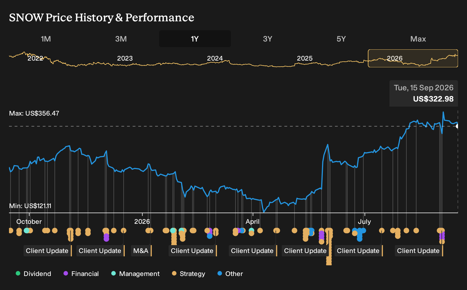The height and width of the screenshot is (290, 467).
Task: Click the 'Max: US$356.47' label
Action: click(34, 113)
